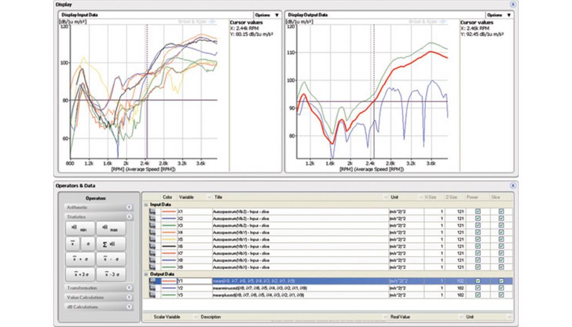Viewport: 572px width, 327px height.
Task: Click the x min statistics operator button
Action: click(x=80, y=229)
